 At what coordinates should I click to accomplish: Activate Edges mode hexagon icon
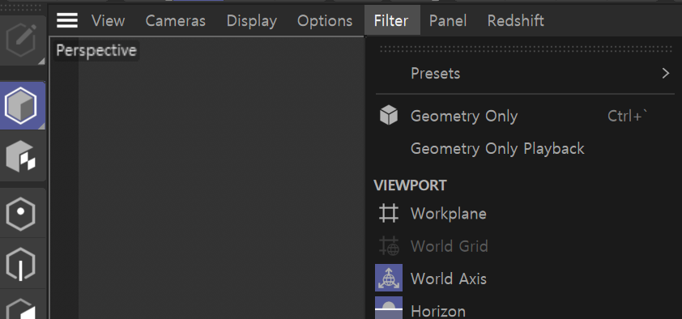pos(21,264)
